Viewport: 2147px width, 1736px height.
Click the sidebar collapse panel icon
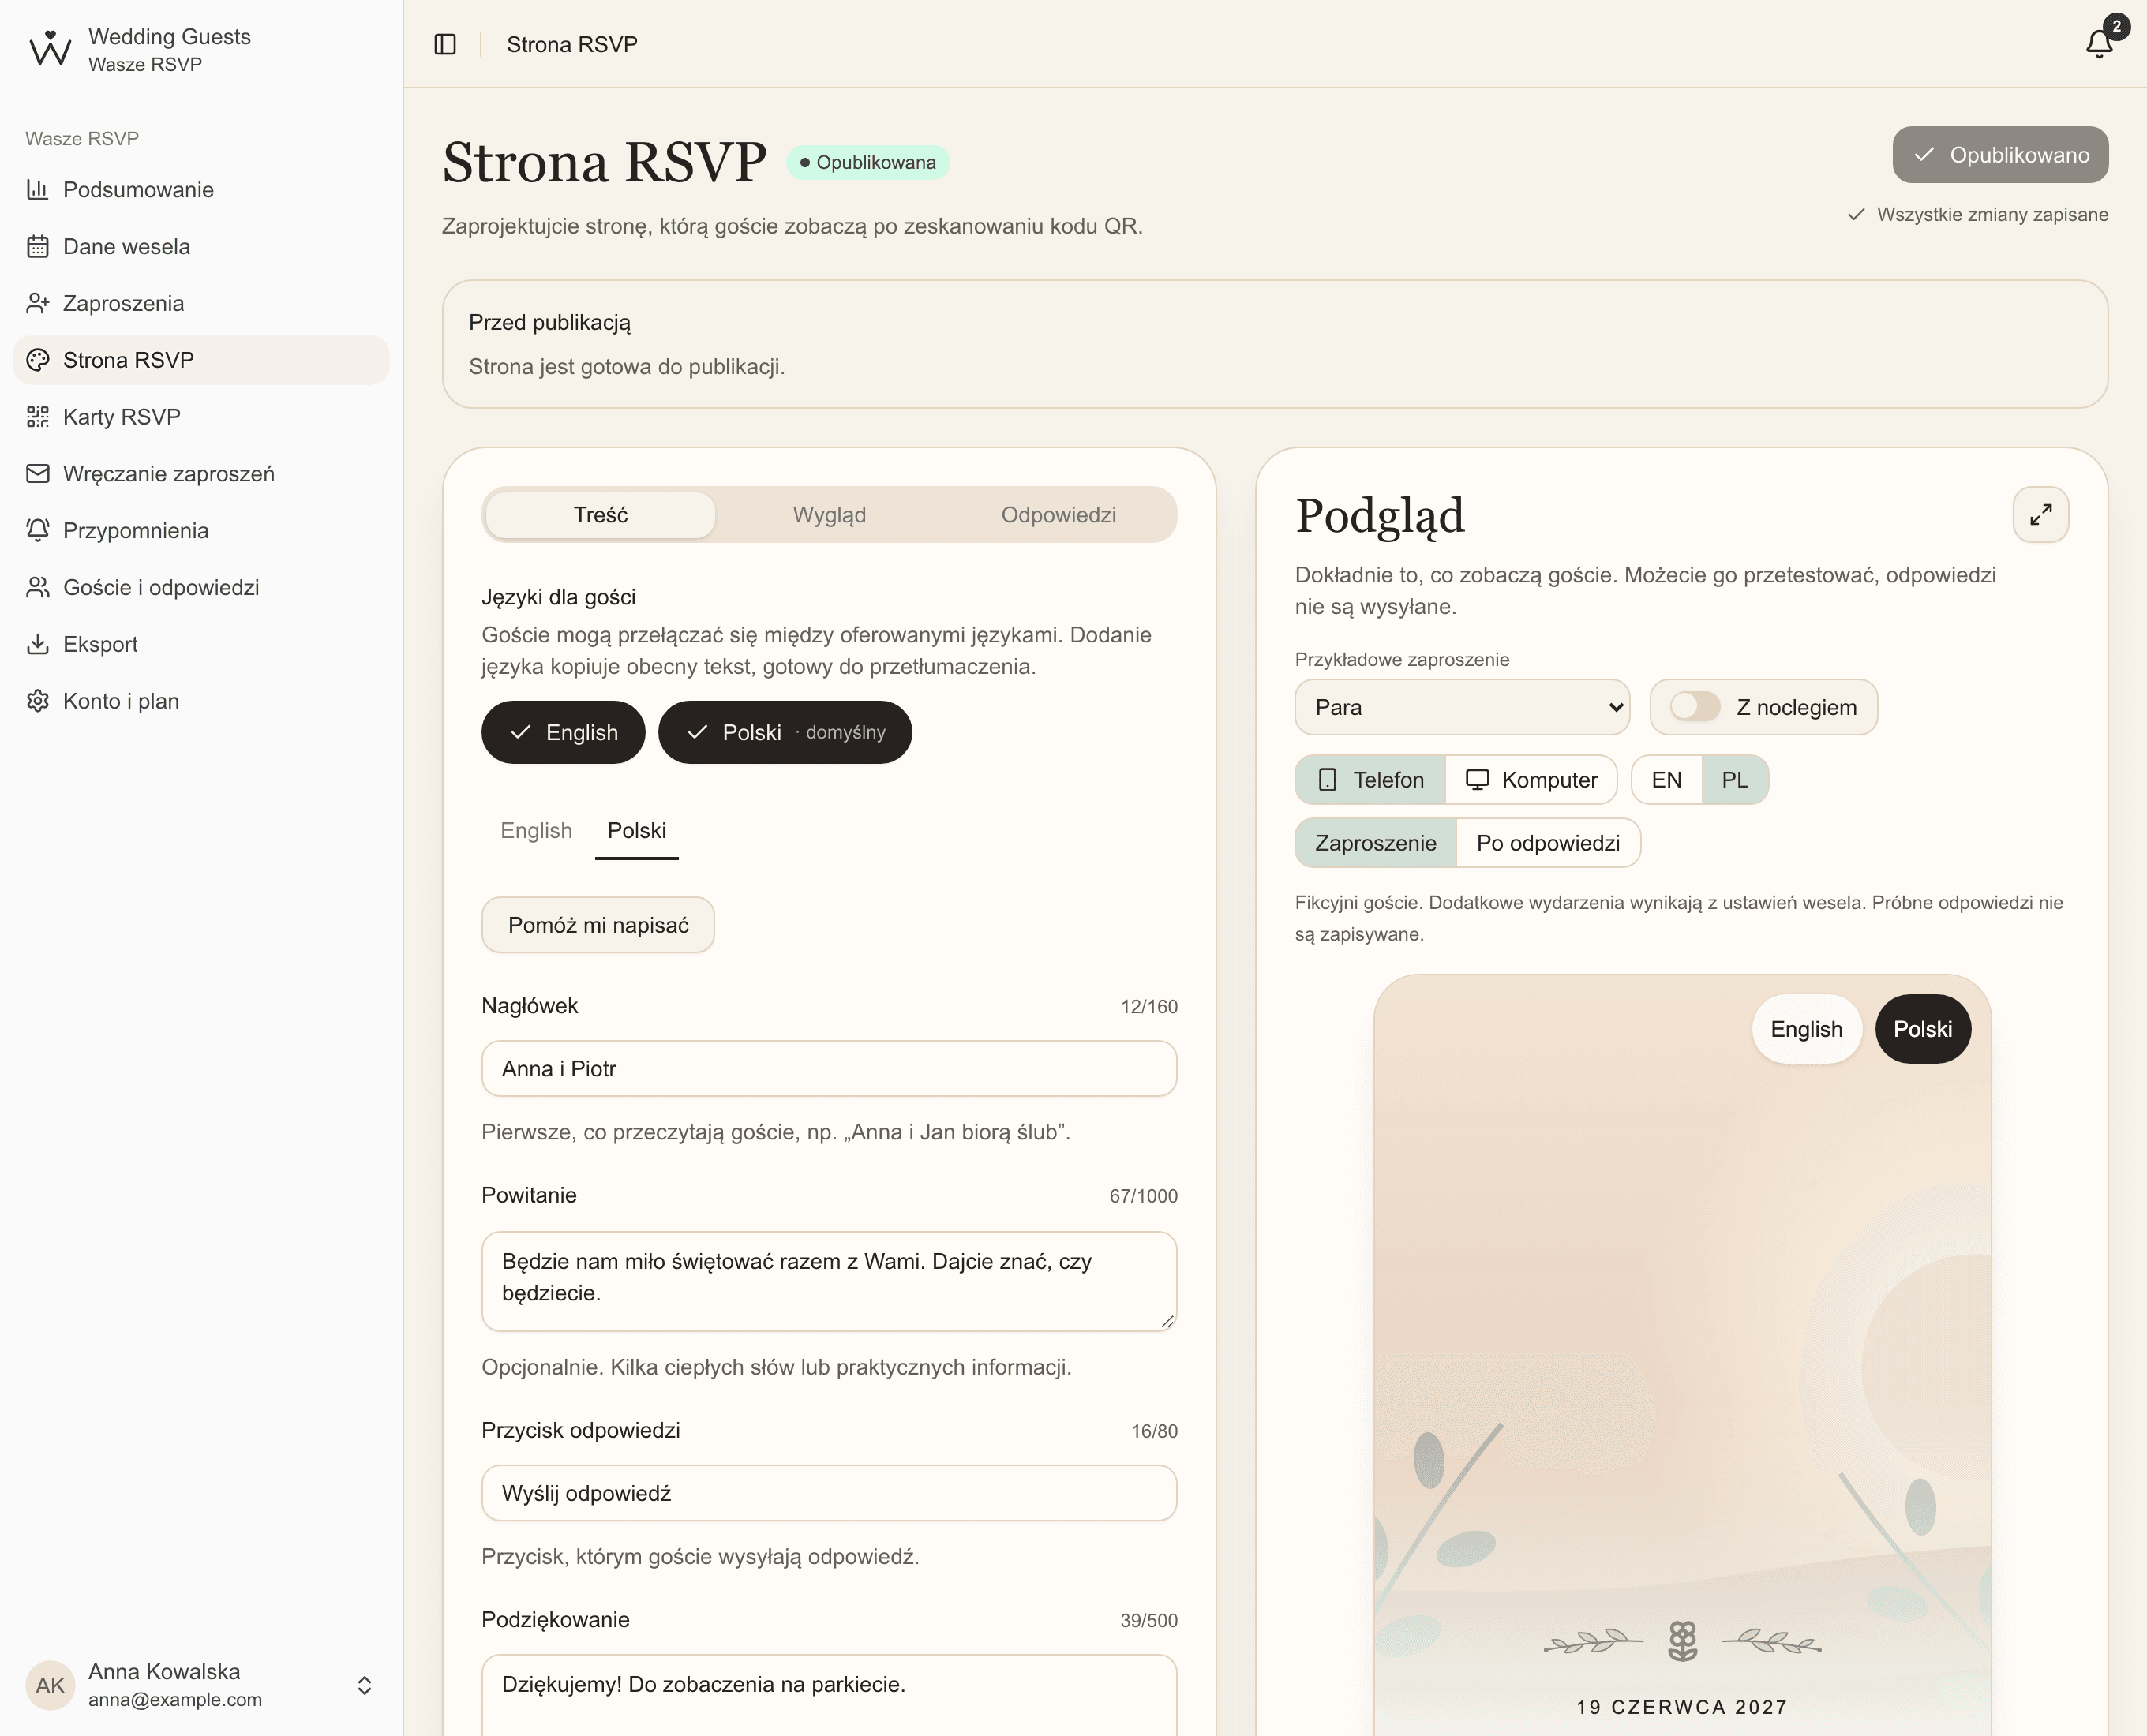pyautogui.click(x=445, y=44)
